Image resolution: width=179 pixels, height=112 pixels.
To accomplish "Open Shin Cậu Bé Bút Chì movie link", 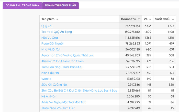I will [x=79, y=91].
